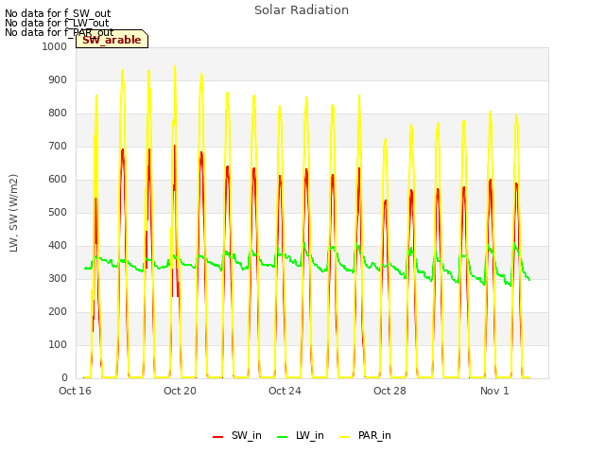Click the 600 y-axis tick label
The height and width of the screenshot is (454, 605).
point(58,179)
